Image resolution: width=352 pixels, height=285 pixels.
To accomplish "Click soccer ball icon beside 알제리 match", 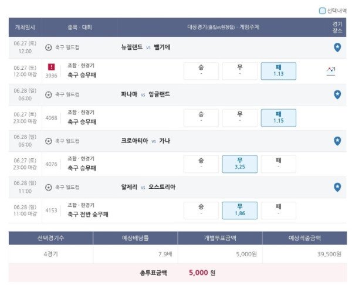I will pos(49,188).
